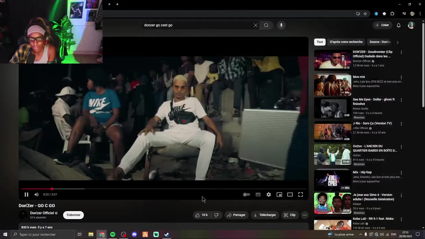This screenshot has height=239, width=425.
Task: Open Windows notification center
Action: (418, 234)
